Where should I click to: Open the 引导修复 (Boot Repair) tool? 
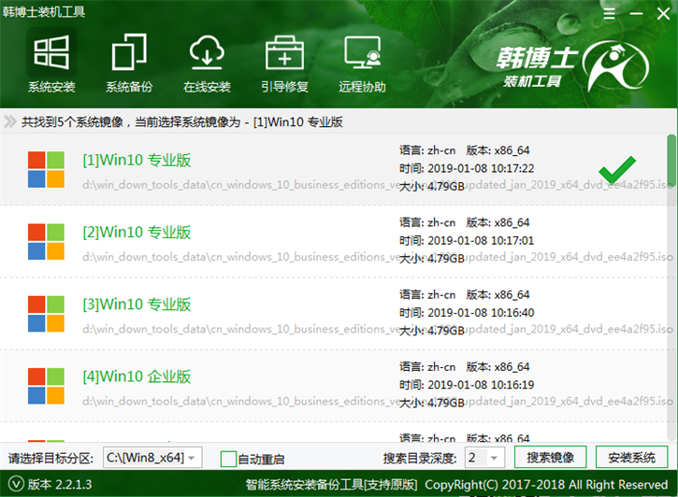(284, 63)
